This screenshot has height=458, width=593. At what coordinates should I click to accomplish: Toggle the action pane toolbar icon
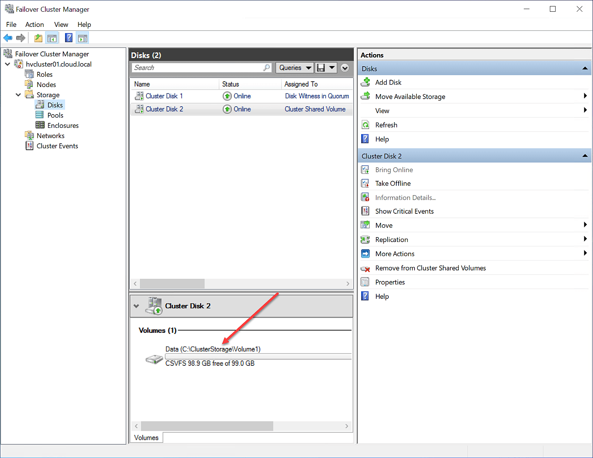82,38
